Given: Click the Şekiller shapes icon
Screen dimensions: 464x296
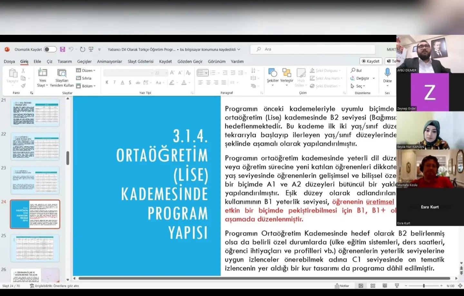Looking at the screenshot, I should [273, 73].
